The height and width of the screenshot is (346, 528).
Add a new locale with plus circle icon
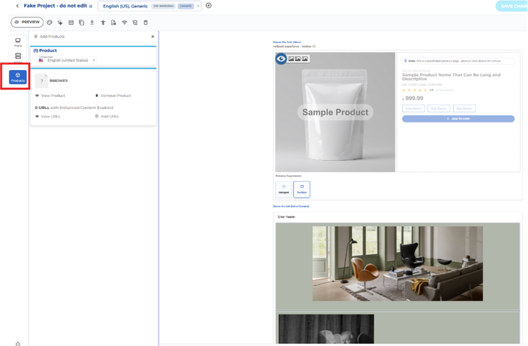point(209,5)
